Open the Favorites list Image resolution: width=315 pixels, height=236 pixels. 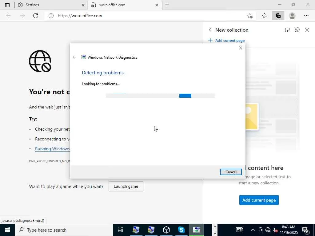coord(265,16)
